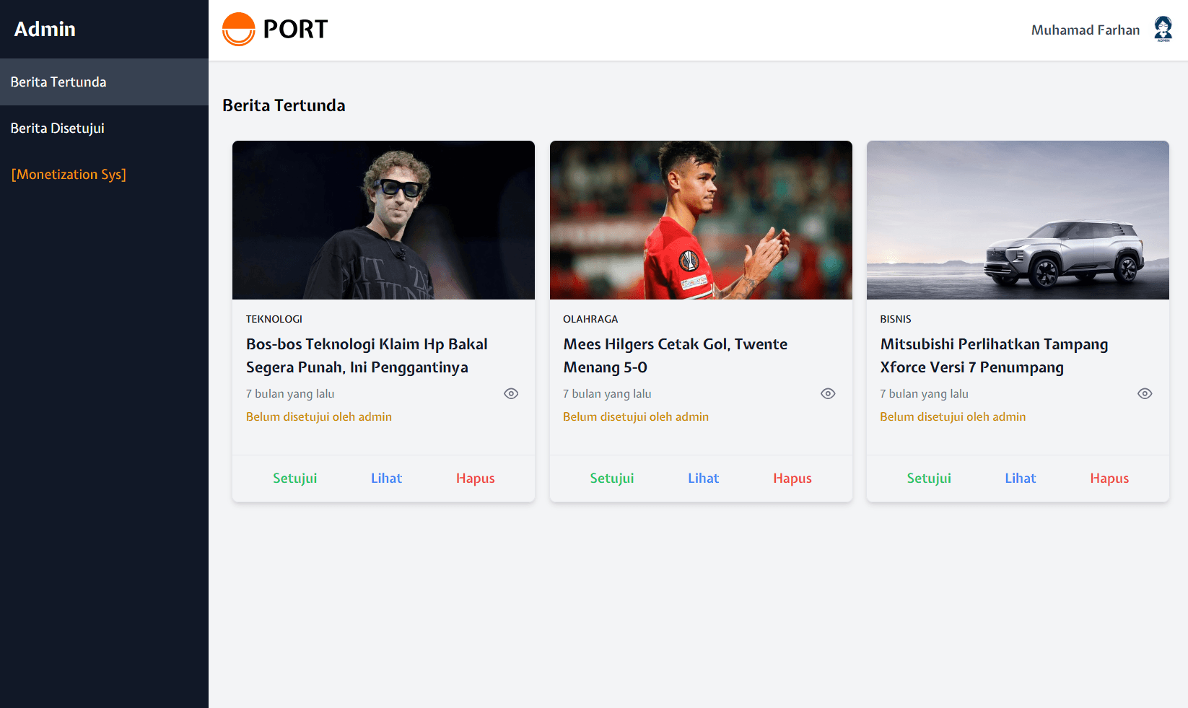Viewport: 1188px width, 708px height.
Task: Click eye icon on Mitsubishi Xforce card
Action: coord(1145,393)
